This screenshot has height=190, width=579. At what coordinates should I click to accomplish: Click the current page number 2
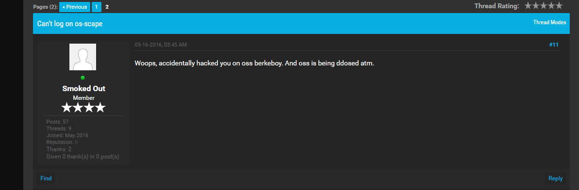point(107,7)
